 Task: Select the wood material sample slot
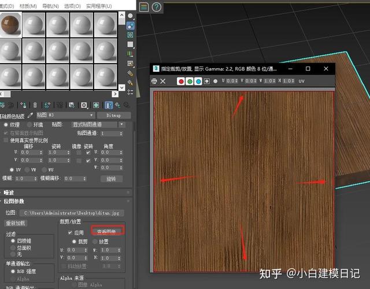coord(10,25)
